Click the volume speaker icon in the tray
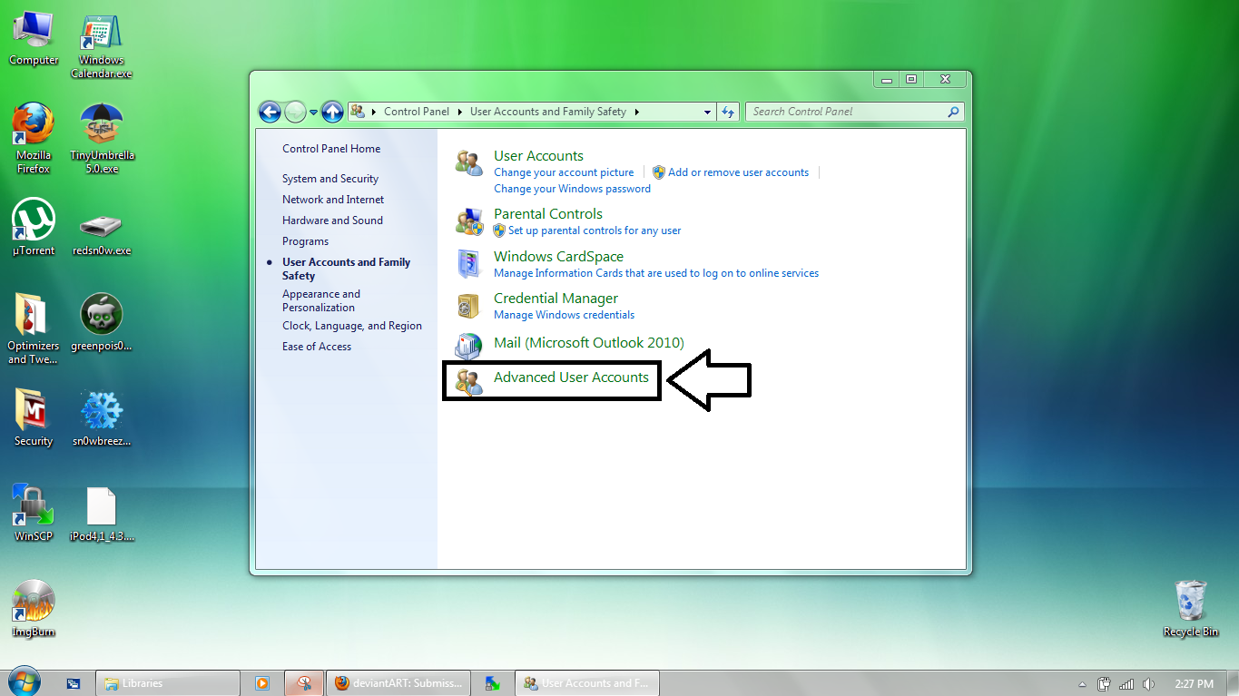Viewport: 1239px width, 696px height. pos(1149,683)
